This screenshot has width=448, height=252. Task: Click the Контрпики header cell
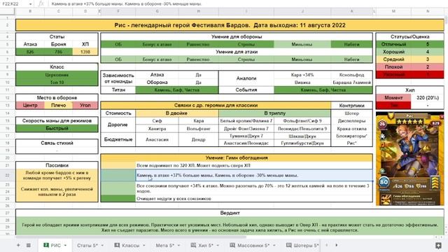tap(351, 106)
